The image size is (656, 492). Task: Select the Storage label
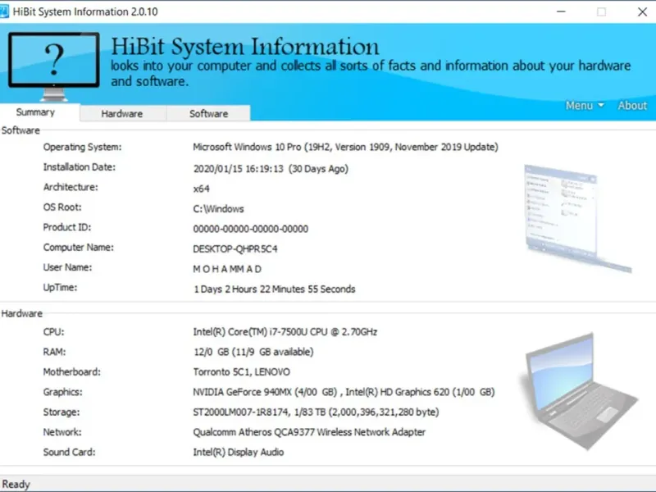[61, 412]
